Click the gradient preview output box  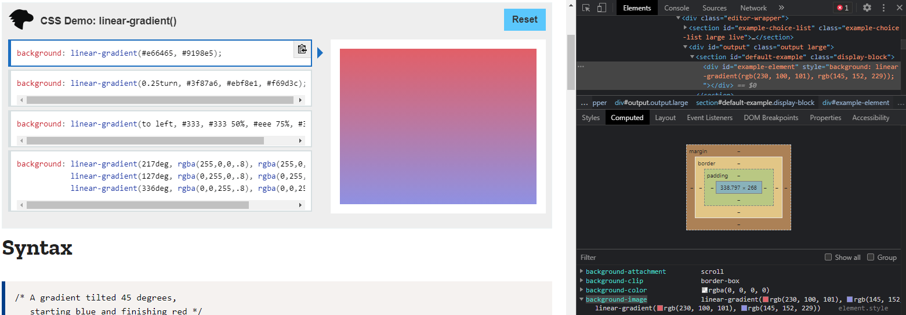[x=438, y=126]
